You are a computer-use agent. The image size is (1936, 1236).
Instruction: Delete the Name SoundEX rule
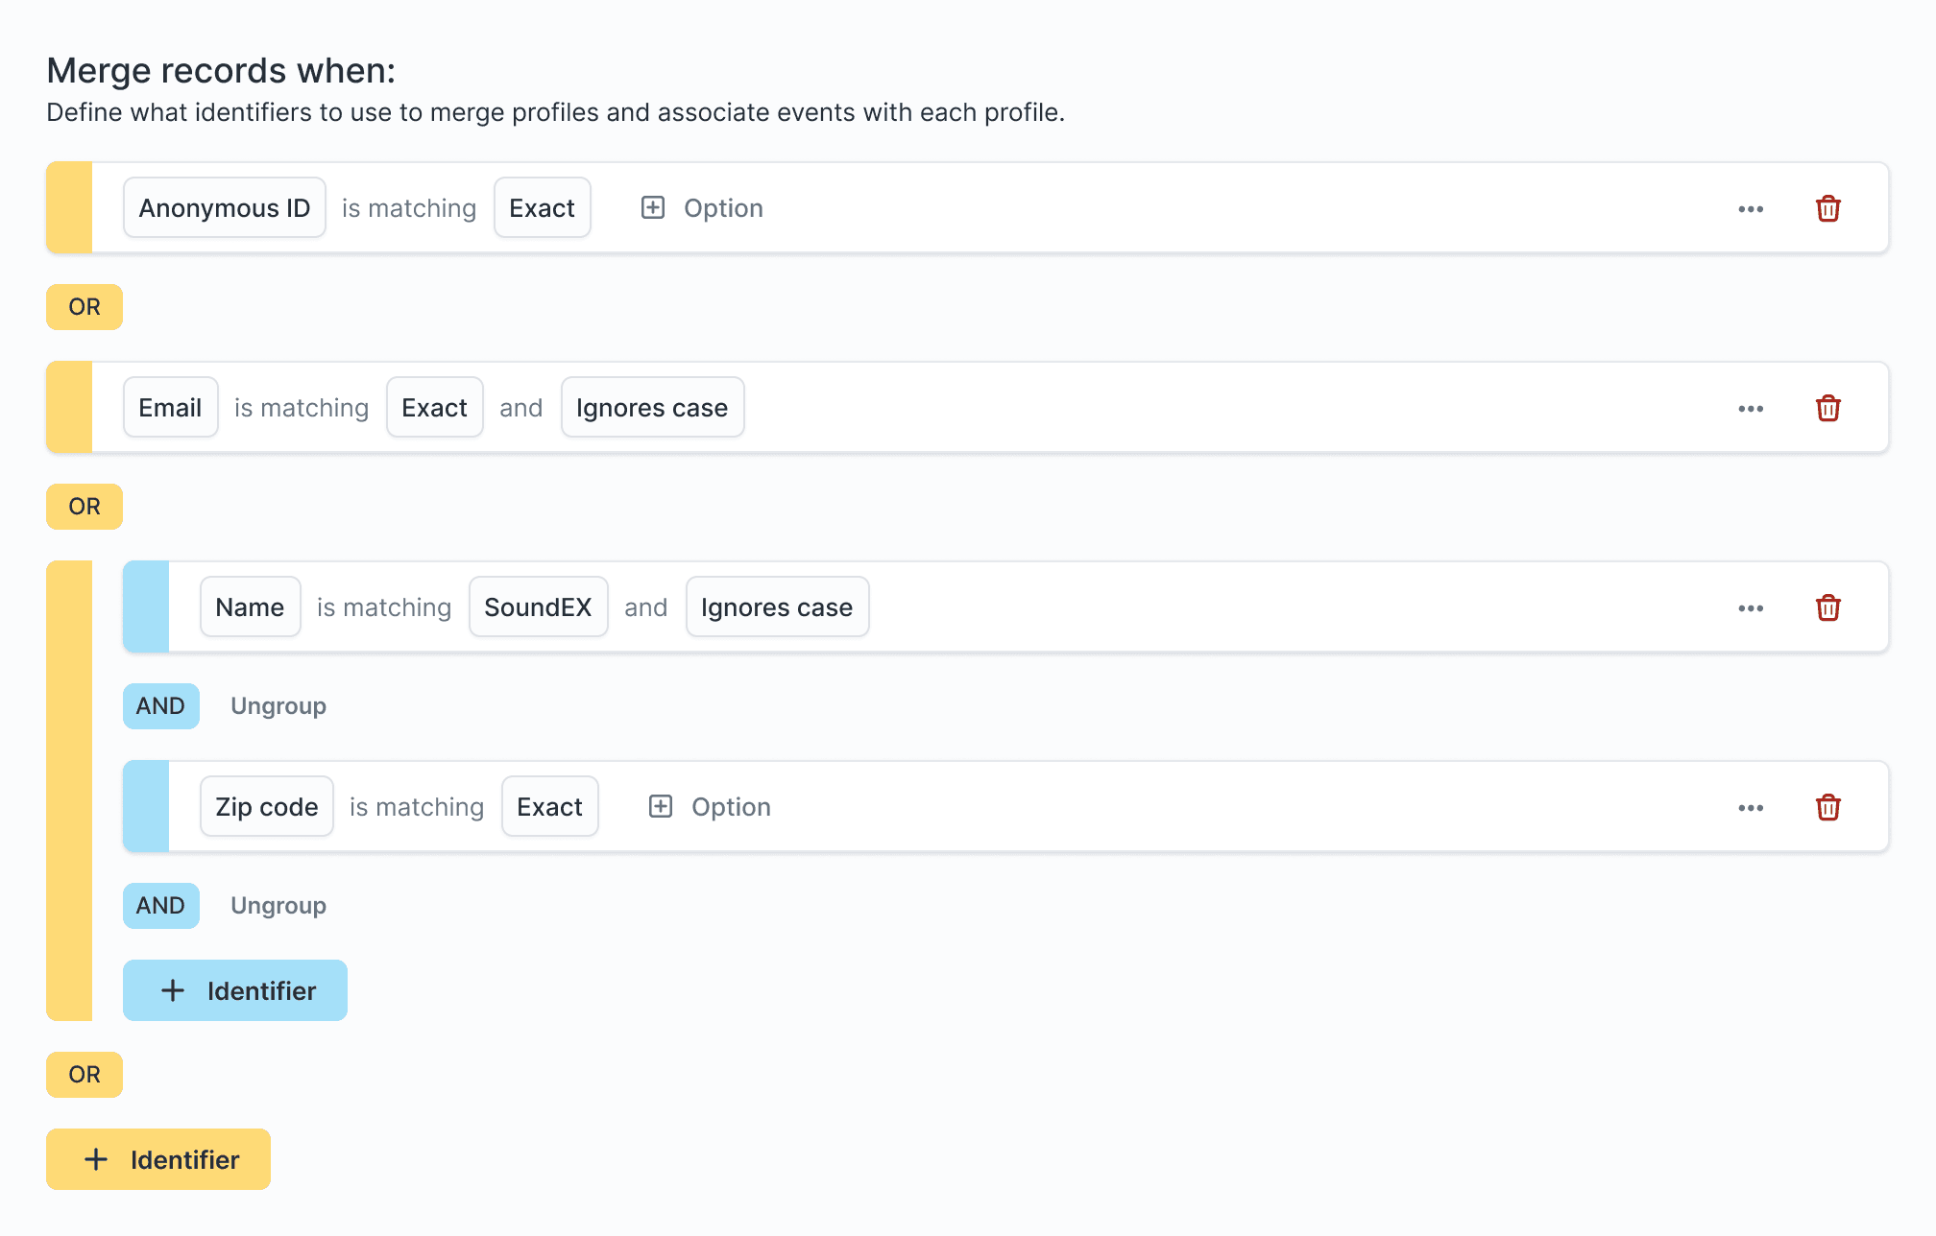(1828, 606)
